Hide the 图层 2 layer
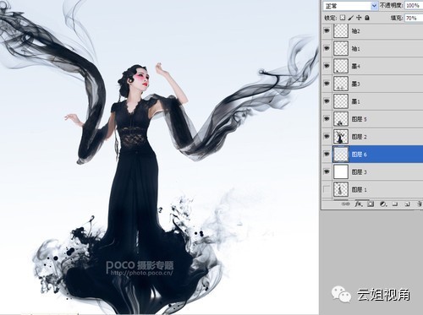This screenshot has width=423, height=315. (x=327, y=136)
